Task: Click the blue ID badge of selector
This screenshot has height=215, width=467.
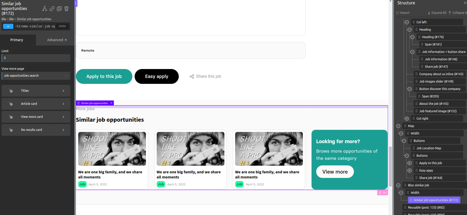Action: click(8, 26)
